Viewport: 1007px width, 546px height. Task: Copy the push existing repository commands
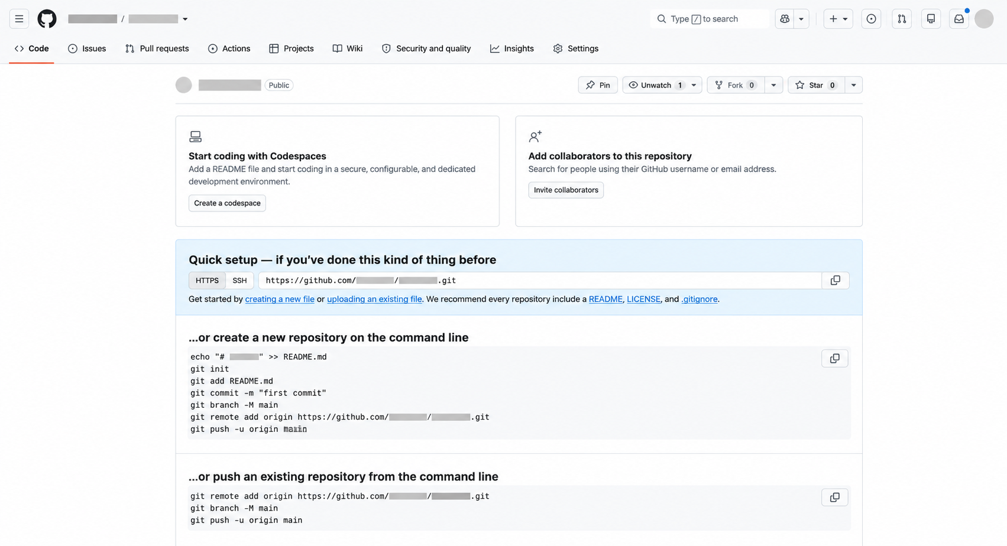point(835,498)
